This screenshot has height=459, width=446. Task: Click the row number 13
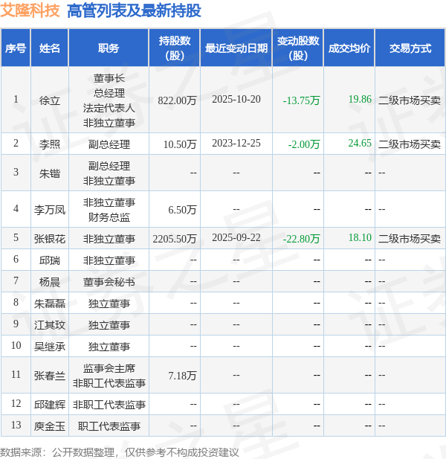click(x=16, y=425)
